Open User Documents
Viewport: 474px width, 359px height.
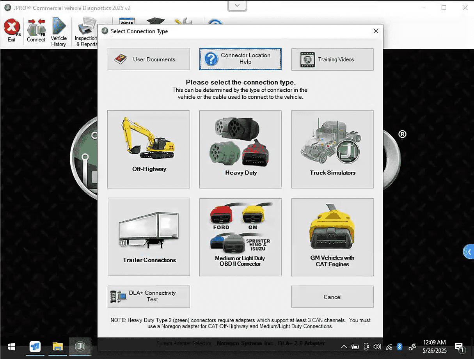click(149, 59)
